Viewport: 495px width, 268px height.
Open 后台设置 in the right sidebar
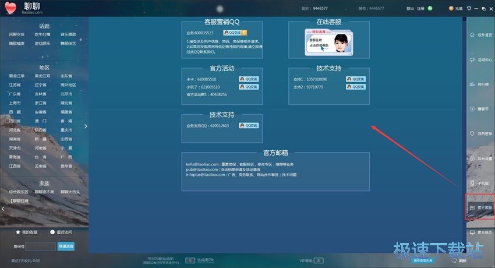(x=481, y=158)
